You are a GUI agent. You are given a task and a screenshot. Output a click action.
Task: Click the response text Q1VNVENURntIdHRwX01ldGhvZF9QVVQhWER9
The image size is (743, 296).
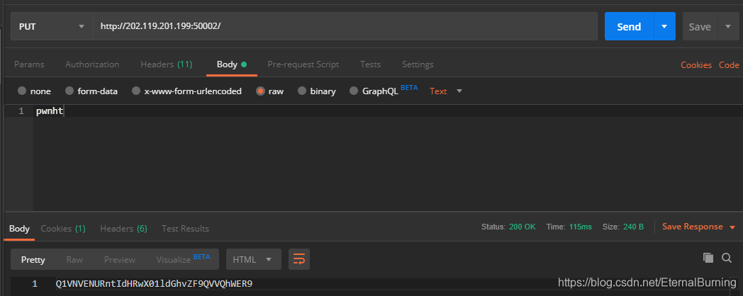154,284
